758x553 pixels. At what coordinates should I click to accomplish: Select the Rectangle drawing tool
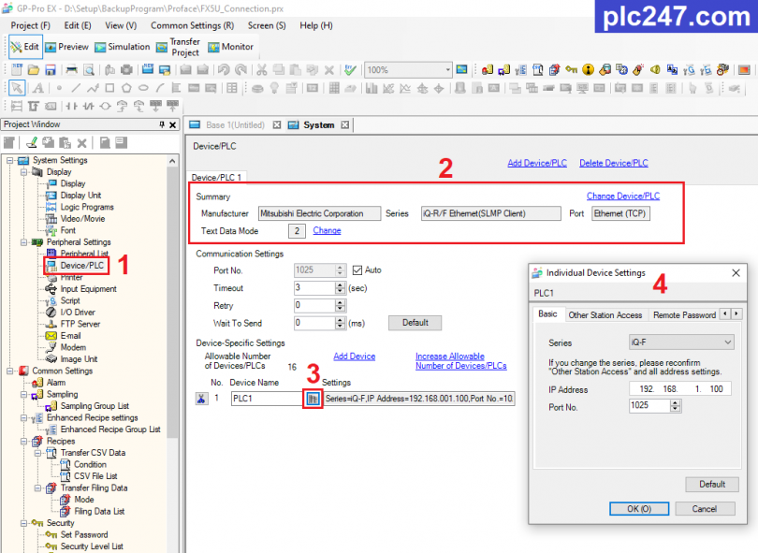pos(109,88)
